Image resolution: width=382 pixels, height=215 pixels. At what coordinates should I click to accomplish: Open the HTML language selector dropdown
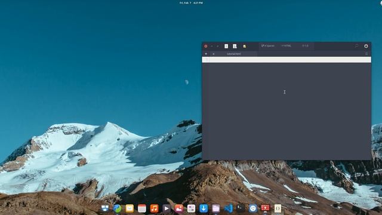[286, 46]
